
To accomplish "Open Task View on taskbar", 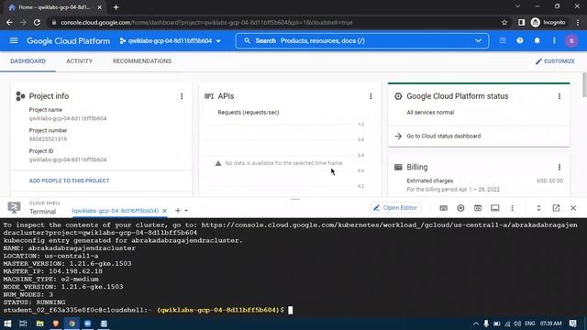I will coord(23,324).
